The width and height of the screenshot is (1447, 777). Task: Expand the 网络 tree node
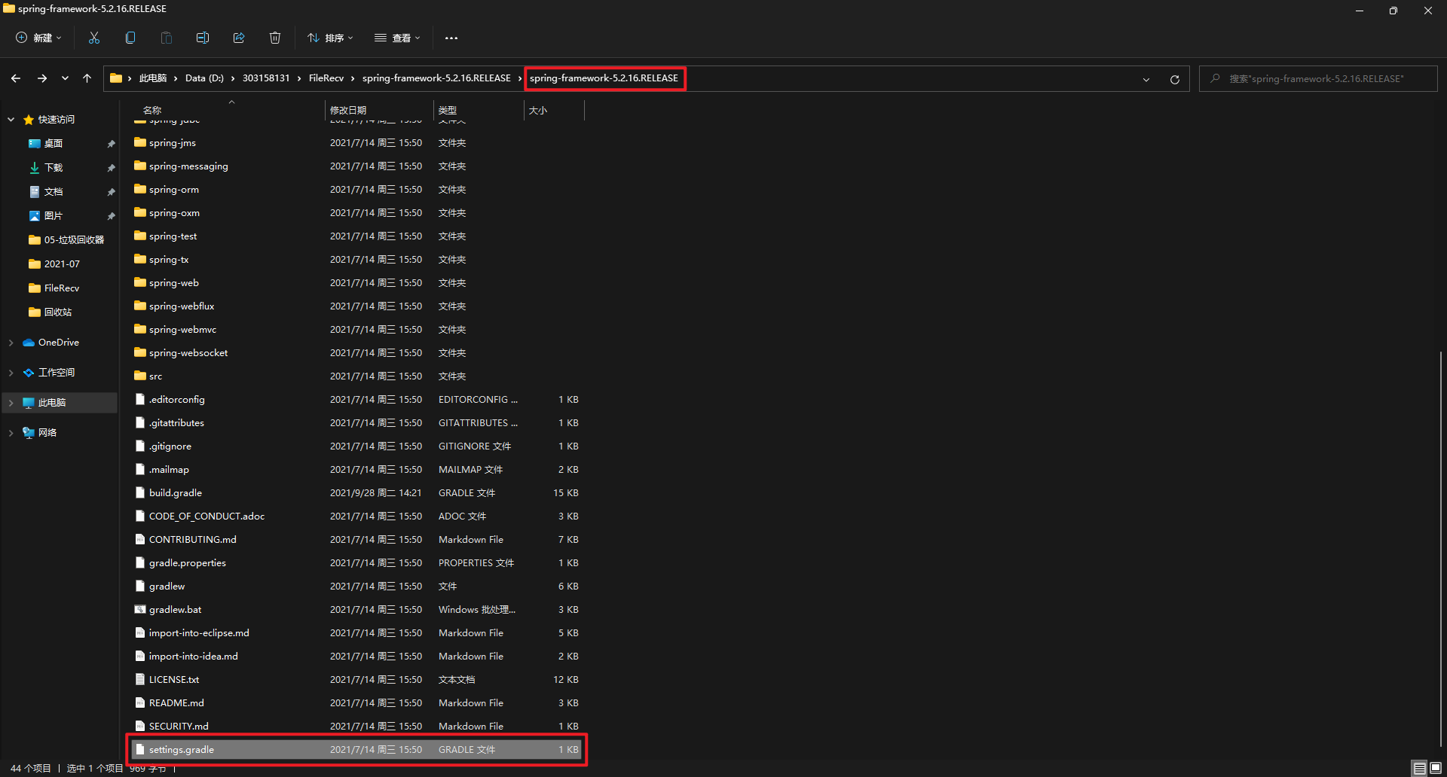coord(11,433)
